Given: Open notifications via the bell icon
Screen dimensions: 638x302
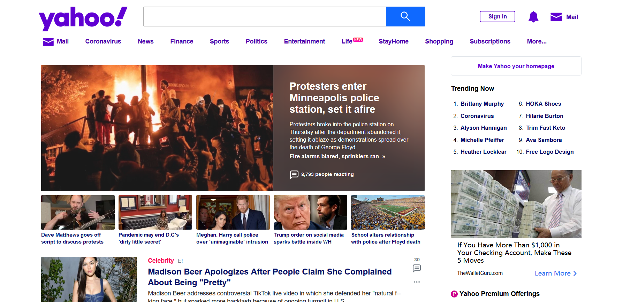Looking at the screenshot, I should point(533,17).
